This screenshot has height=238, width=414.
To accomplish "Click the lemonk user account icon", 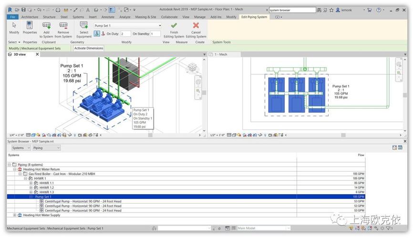I will 338,10.
